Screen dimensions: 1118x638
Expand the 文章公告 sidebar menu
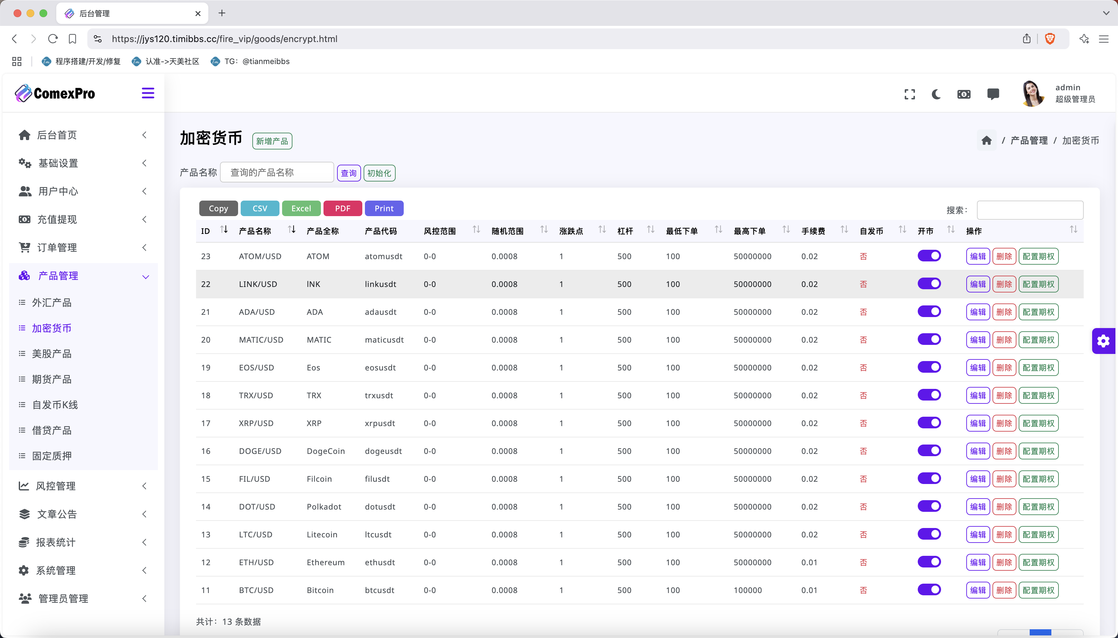click(83, 514)
